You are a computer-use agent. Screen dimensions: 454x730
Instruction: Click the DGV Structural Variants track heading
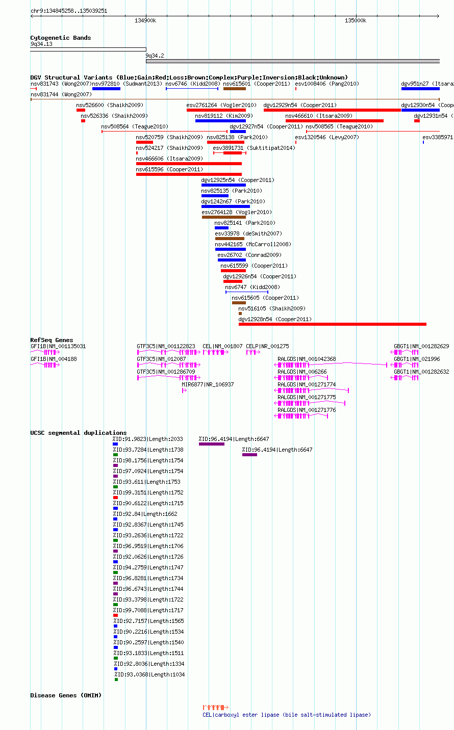coord(189,77)
